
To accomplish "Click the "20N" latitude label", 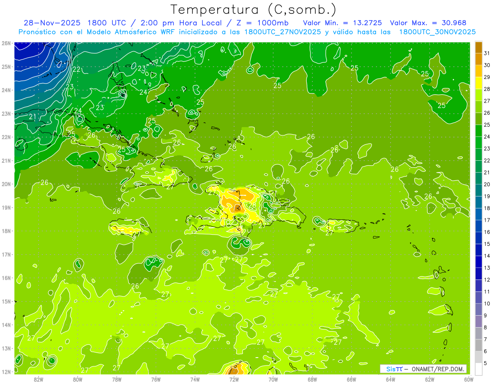I will point(6,184).
